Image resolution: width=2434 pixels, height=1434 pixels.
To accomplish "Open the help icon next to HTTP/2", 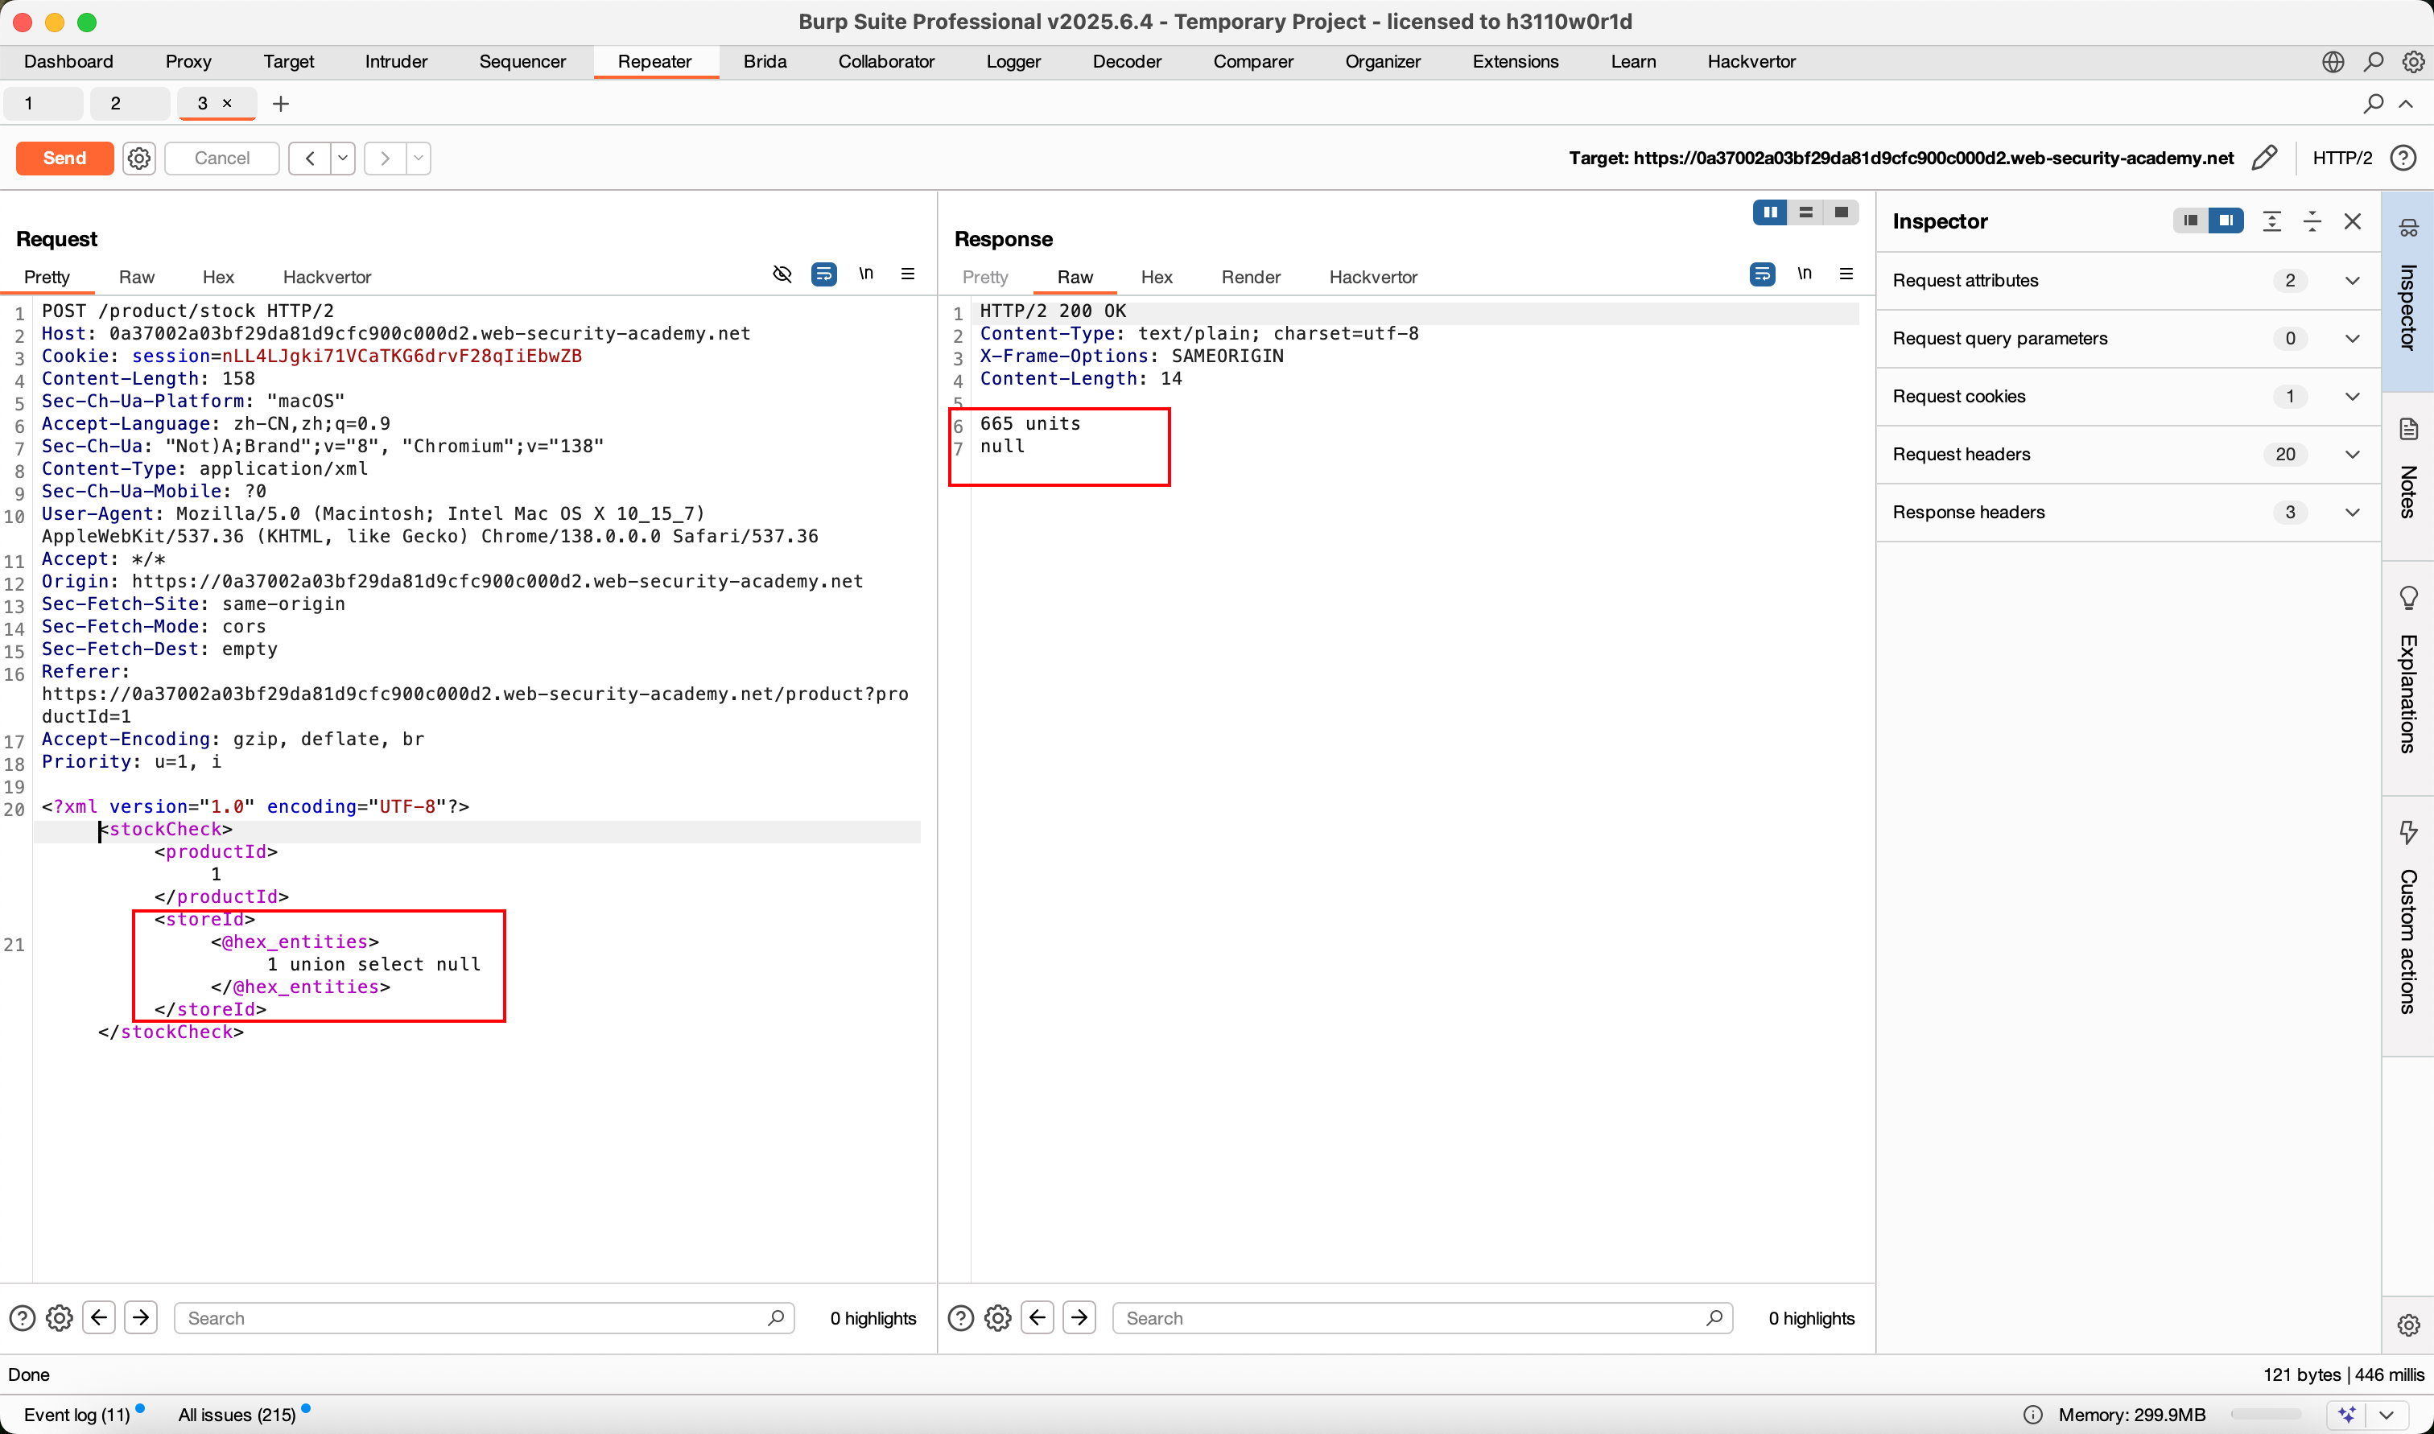I will pos(2402,158).
